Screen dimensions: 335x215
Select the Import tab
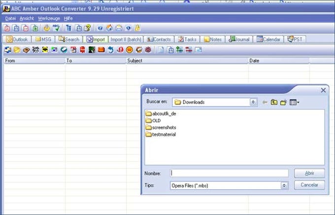pos(96,39)
